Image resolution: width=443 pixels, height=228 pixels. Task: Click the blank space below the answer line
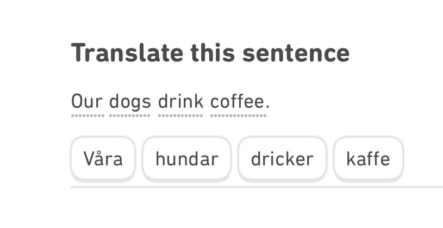coord(257,208)
